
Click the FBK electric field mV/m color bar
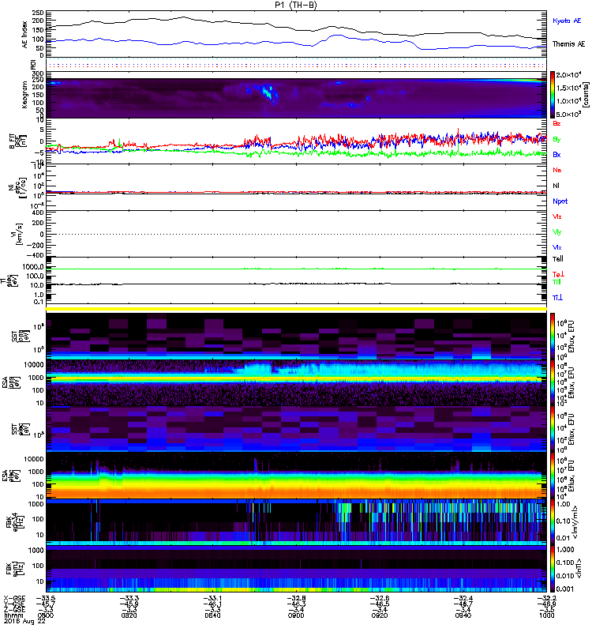(x=553, y=521)
